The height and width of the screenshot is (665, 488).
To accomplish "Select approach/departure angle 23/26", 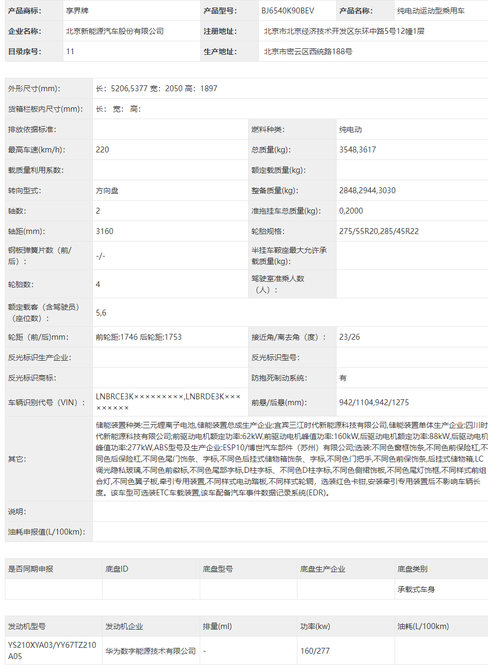I will pyautogui.click(x=349, y=337).
